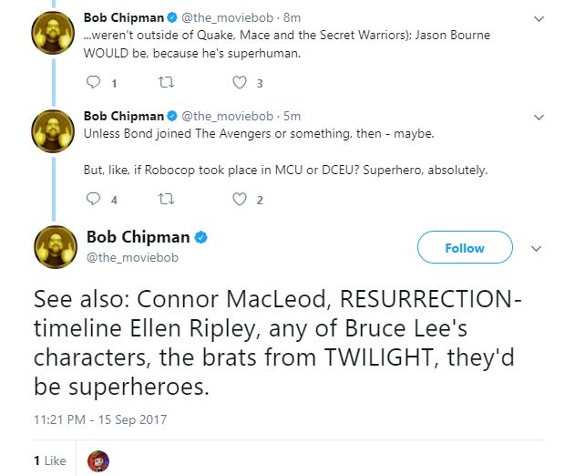Image resolution: width=575 pixels, height=476 pixels.
Task: Click the reply icon on the Jason Bourne tweet
Action: tap(93, 82)
